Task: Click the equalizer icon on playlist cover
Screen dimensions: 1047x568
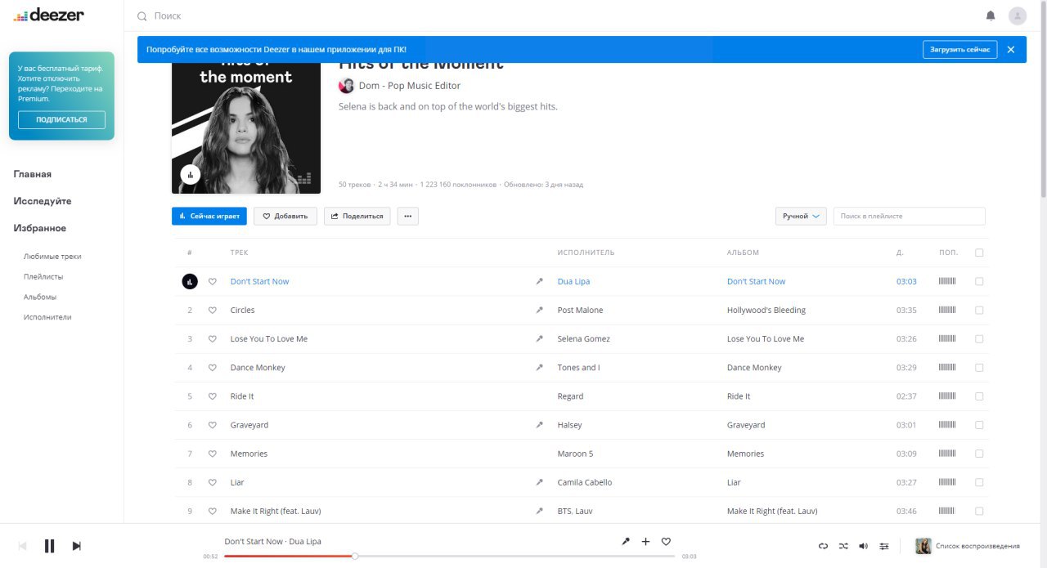Action: pyautogui.click(x=191, y=174)
